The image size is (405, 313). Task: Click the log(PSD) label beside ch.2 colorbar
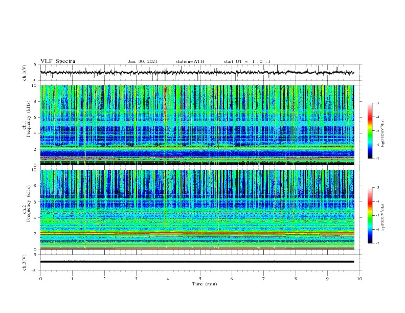[383, 218]
